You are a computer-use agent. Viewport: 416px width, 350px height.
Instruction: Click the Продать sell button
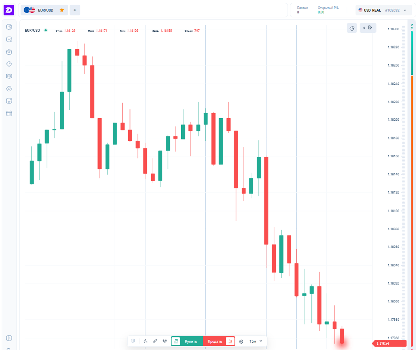215,341
